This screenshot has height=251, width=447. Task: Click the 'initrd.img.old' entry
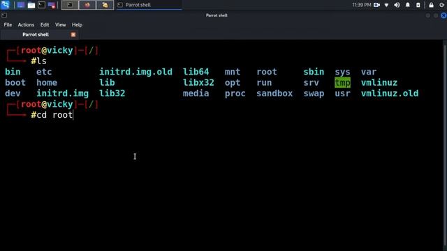[135, 72]
